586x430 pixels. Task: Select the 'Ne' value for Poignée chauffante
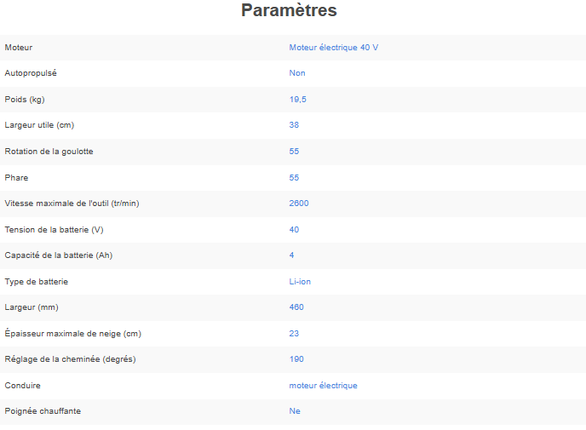point(295,411)
